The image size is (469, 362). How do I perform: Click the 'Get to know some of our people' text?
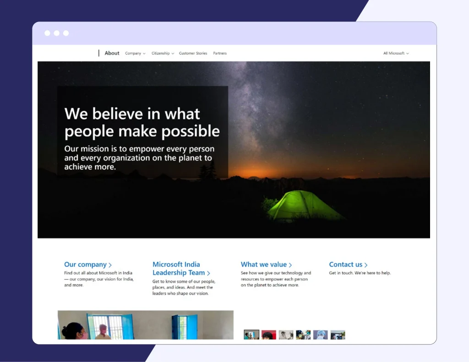[x=184, y=287]
